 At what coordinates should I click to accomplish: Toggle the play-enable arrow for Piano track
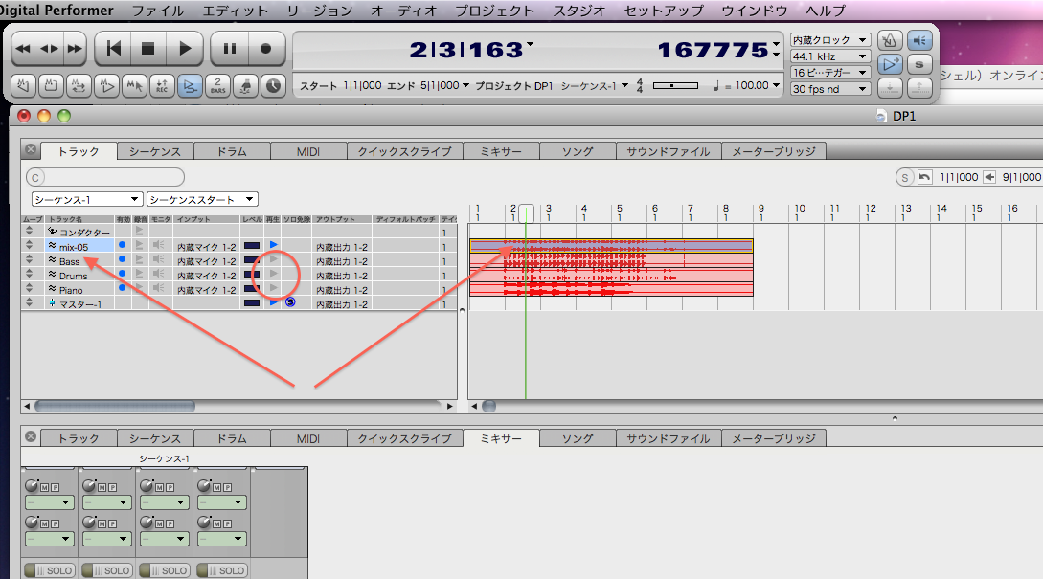(273, 288)
